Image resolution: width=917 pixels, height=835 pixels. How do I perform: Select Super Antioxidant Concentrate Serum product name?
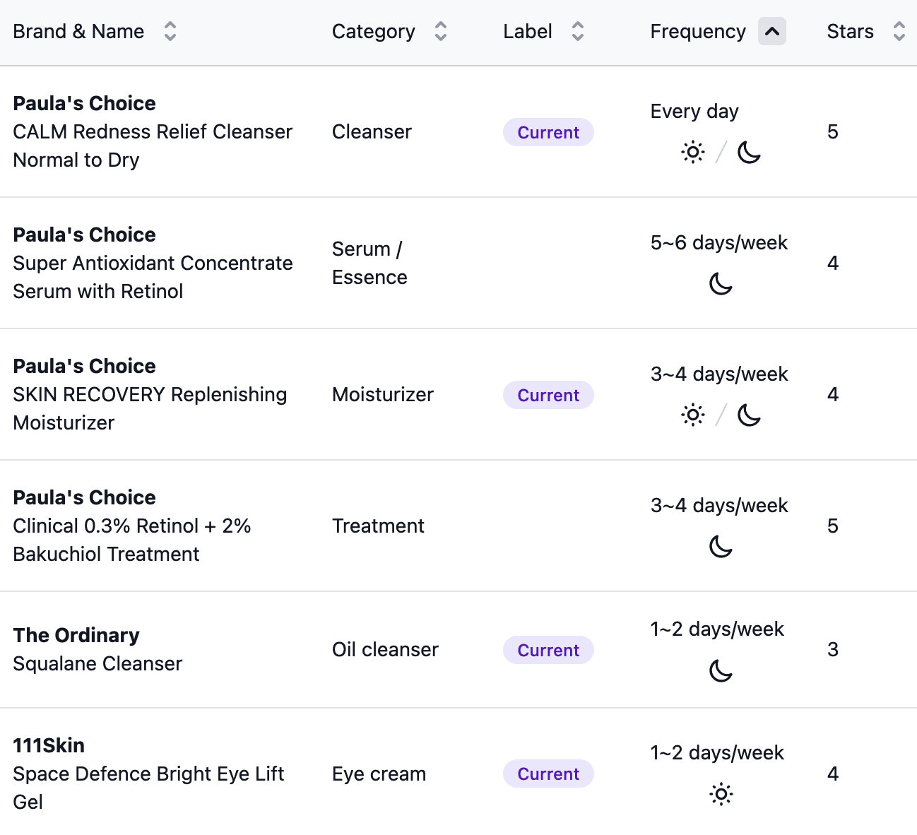click(x=153, y=277)
